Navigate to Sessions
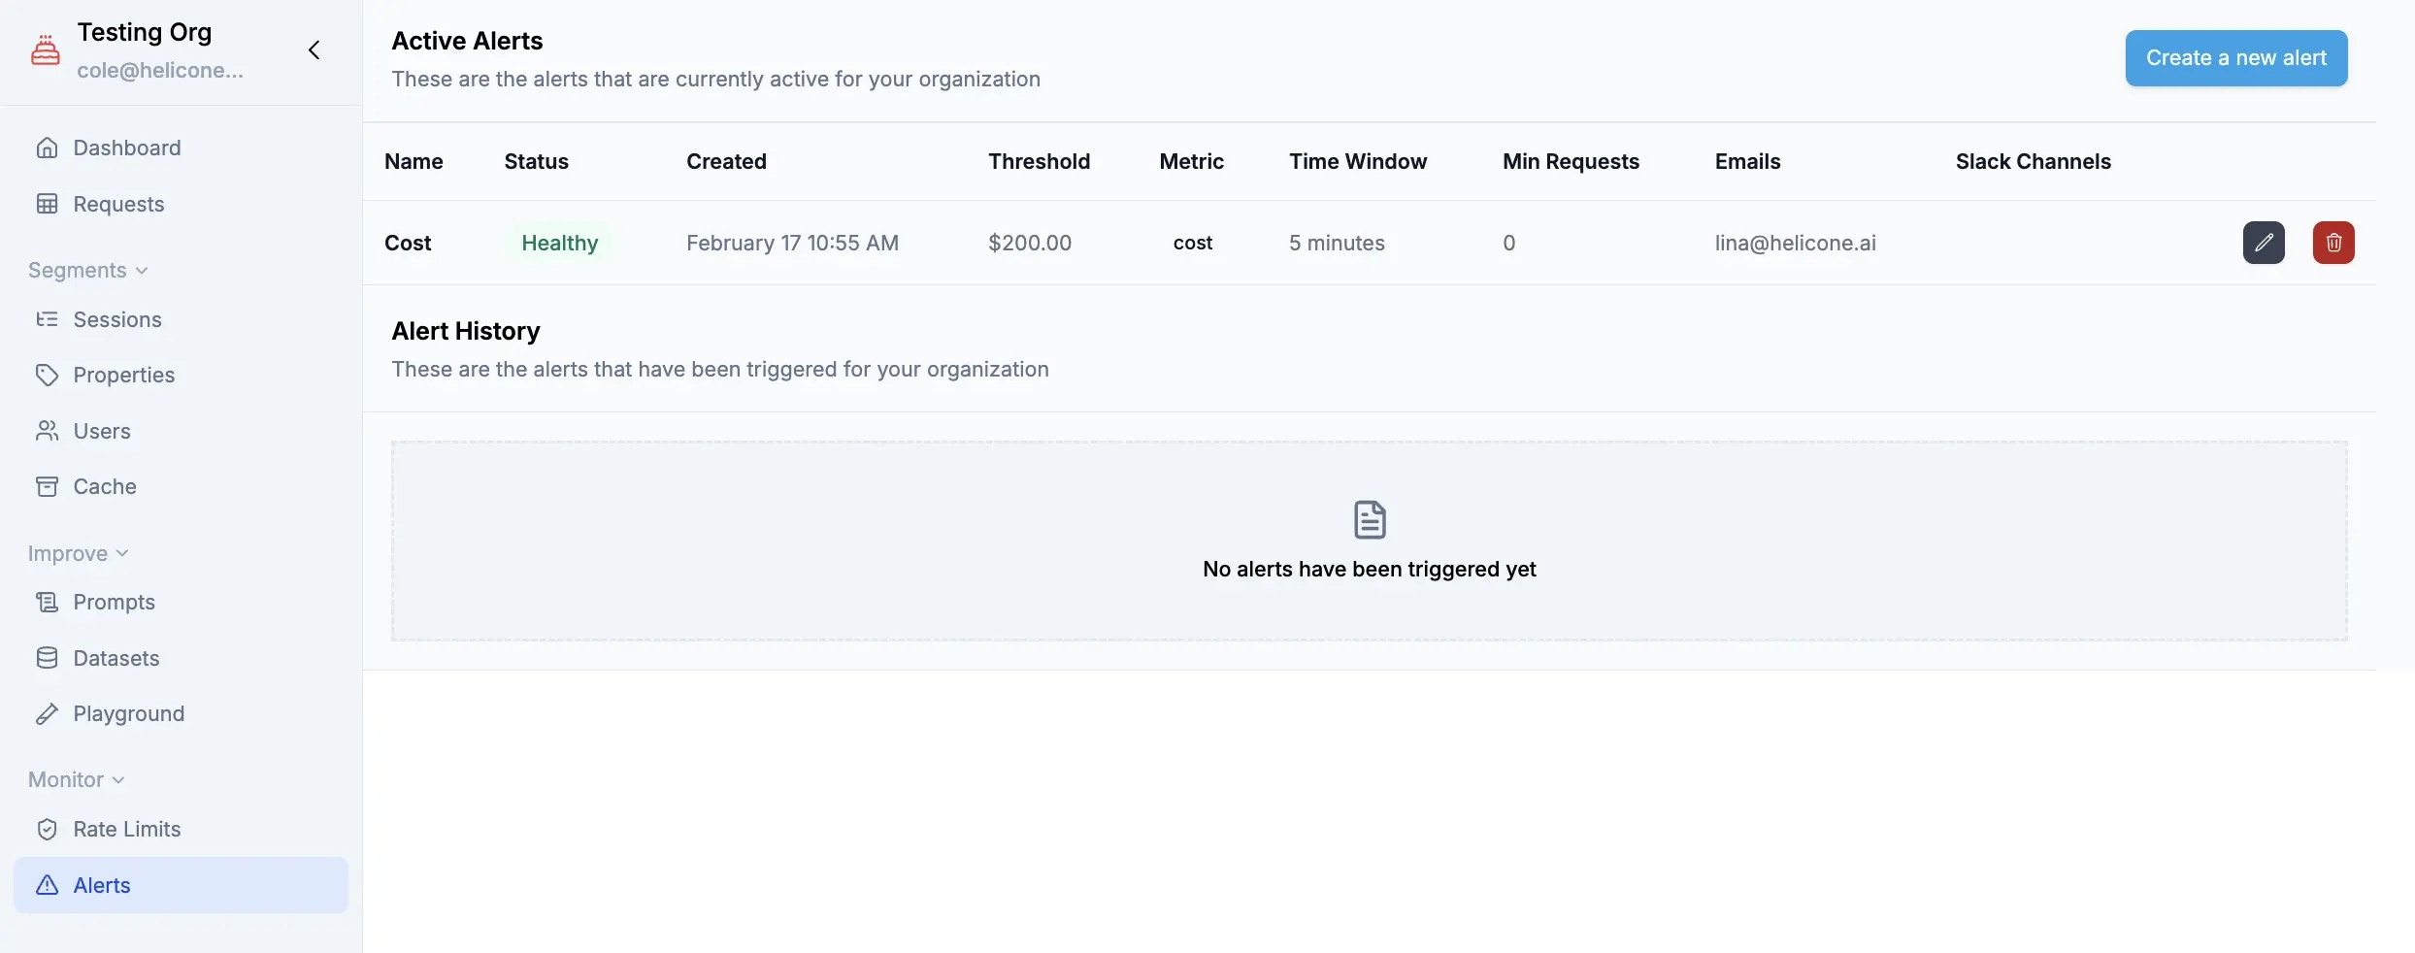This screenshot has width=2415, height=953. pyautogui.click(x=181, y=319)
